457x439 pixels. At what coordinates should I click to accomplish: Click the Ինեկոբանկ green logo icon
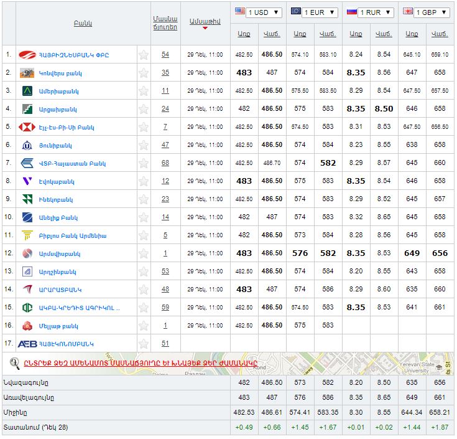pos(27,199)
